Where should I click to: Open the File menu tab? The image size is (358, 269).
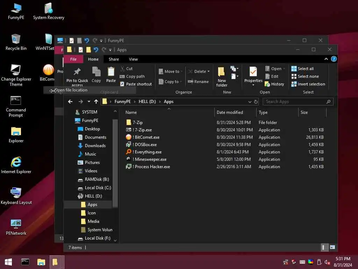point(73,59)
